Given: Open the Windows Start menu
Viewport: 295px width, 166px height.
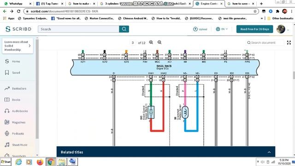Looking at the screenshot, I should click(x=6, y=162).
